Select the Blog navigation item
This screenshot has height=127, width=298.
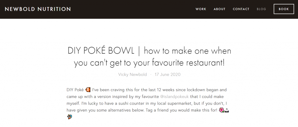click(x=261, y=9)
